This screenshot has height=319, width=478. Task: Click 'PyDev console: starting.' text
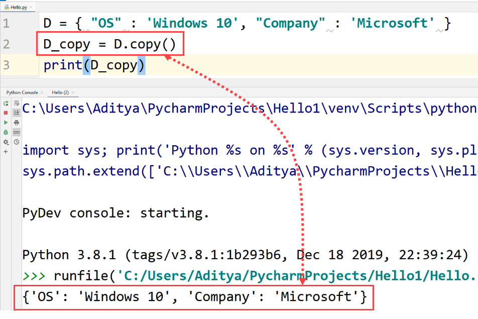pos(115,213)
